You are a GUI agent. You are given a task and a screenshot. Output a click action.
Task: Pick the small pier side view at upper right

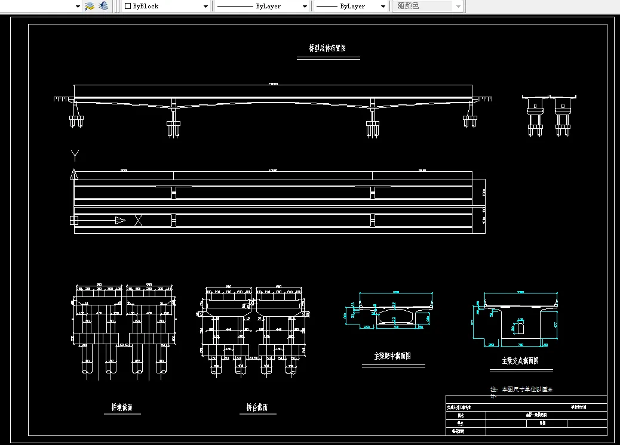pyautogui.click(x=549, y=116)
